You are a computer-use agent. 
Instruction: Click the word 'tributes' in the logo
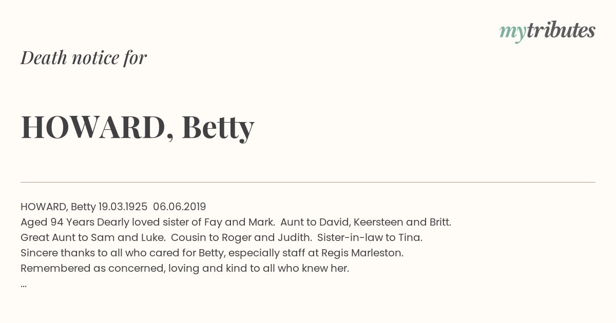561,30
